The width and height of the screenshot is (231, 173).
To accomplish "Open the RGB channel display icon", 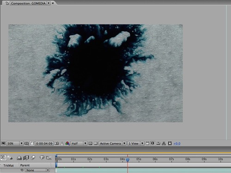I will tap(67, 143).
